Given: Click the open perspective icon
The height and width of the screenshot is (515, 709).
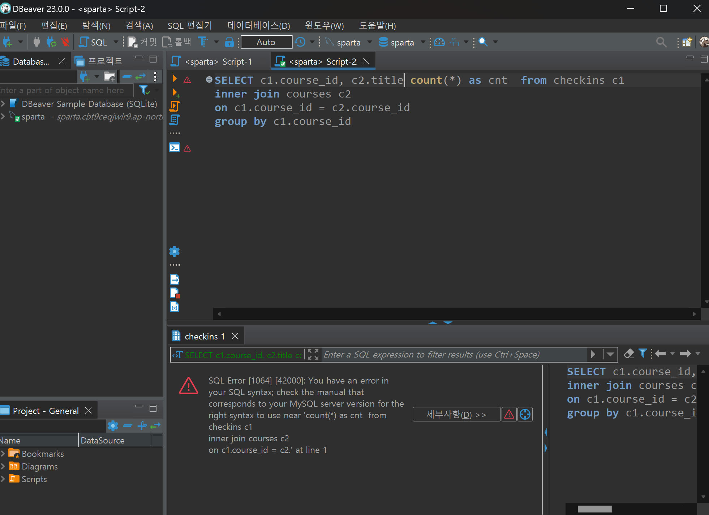Looking at the screenshot, I should click(687, 42).
